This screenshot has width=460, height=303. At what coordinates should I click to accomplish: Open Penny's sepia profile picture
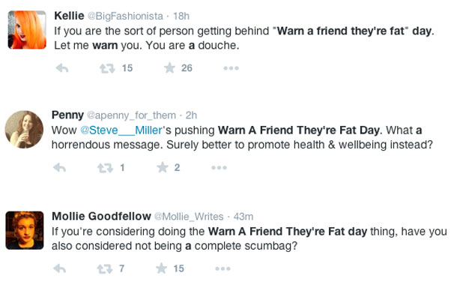[x=24, y=130]
